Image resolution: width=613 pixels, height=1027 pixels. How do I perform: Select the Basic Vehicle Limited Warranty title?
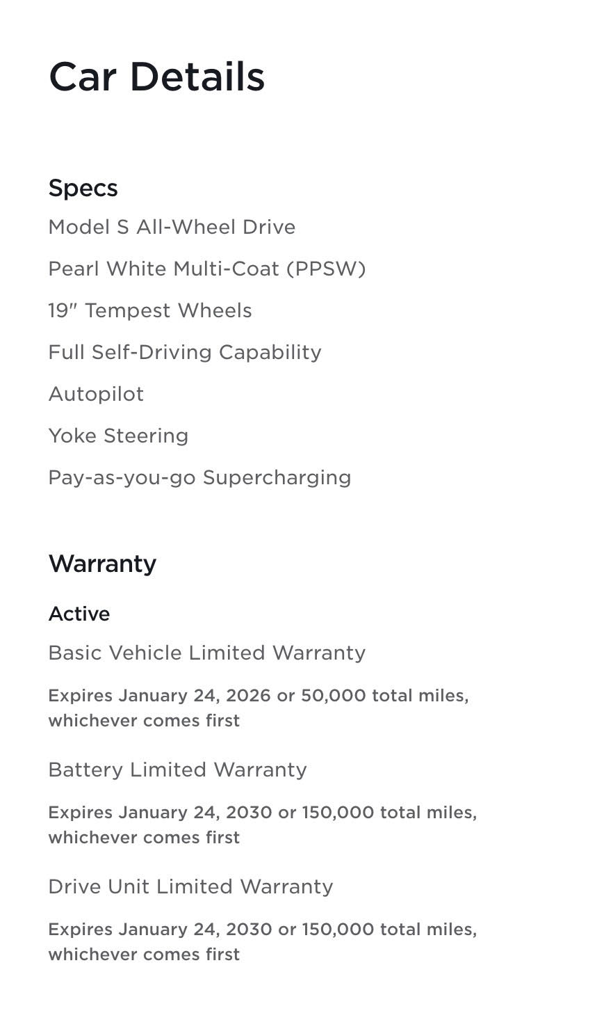[x=206, y=653]
